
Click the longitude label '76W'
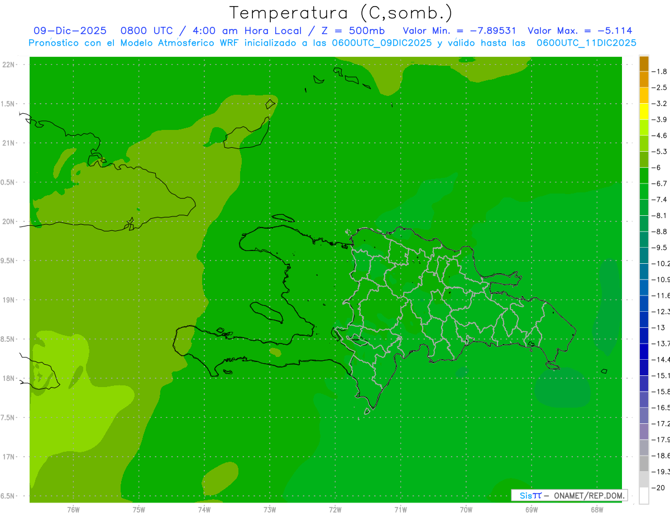click(x=73, y=510)
